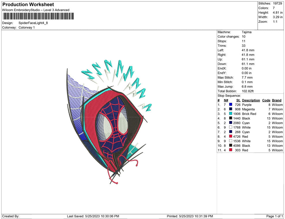This screenshot has height=219, width=285.
Task: Click the Spider face embroidery design preview
Action: tap(109, 122)
